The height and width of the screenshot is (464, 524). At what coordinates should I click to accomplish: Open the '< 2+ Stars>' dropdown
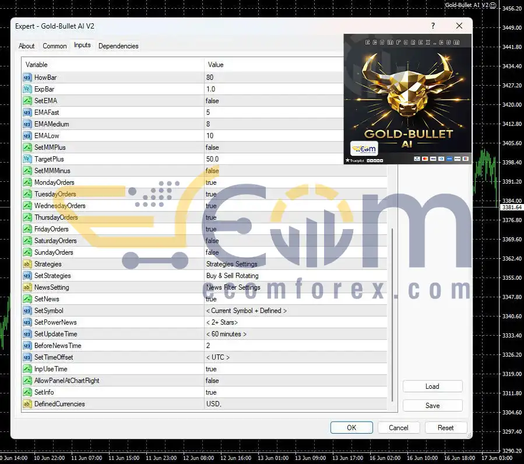(222, 322)
